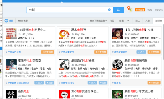The height and width of the screenshot is (99, 164).
Task: Click member count 1871/2000
Action: point(27,34)
